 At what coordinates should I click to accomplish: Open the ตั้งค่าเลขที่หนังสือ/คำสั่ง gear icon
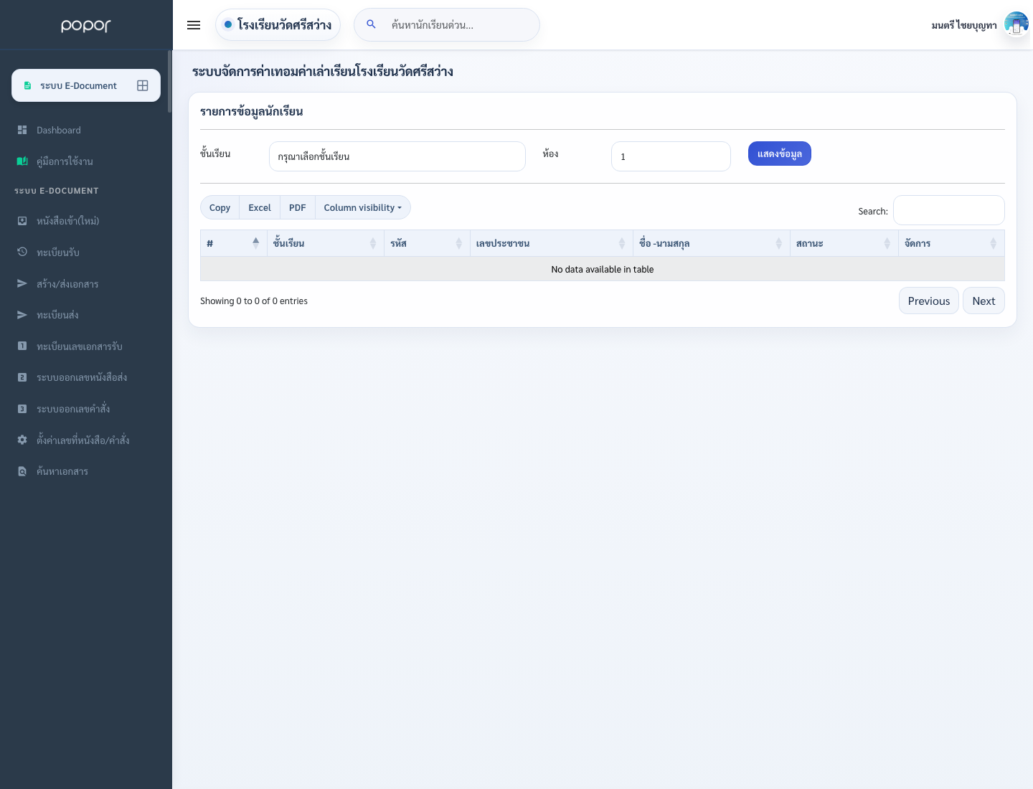pyautogui.click(x=22, y=440)
